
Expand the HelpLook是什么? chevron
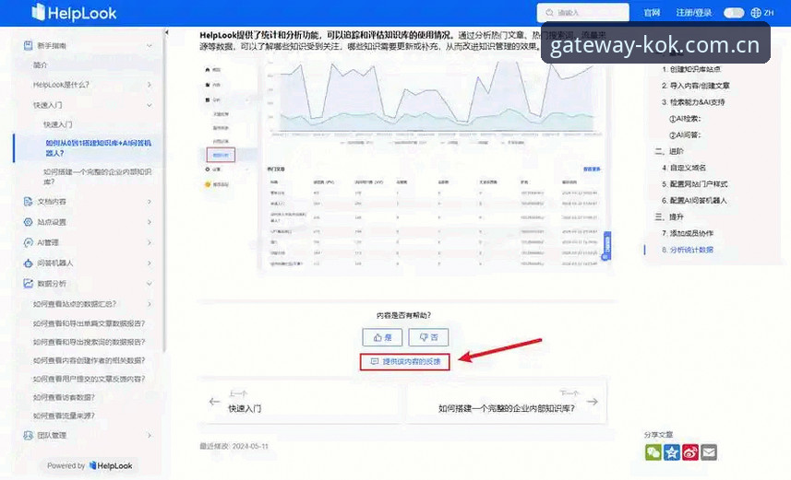pyautogui.click(x=150, y=85)
